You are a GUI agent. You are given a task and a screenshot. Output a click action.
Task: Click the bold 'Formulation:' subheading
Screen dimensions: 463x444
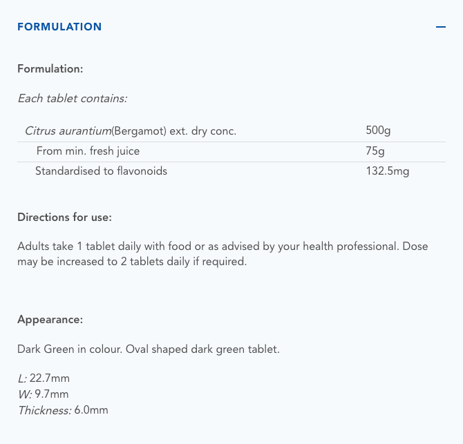(50, 69)
